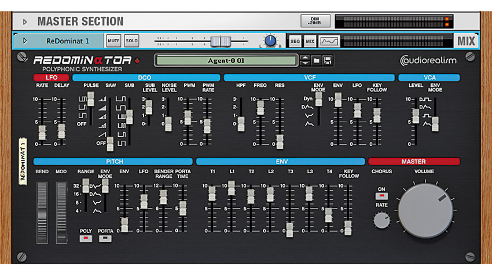Screen dimensions: 492x277
Task: Click the PORTA TIME slider handle
Action: 183,208
